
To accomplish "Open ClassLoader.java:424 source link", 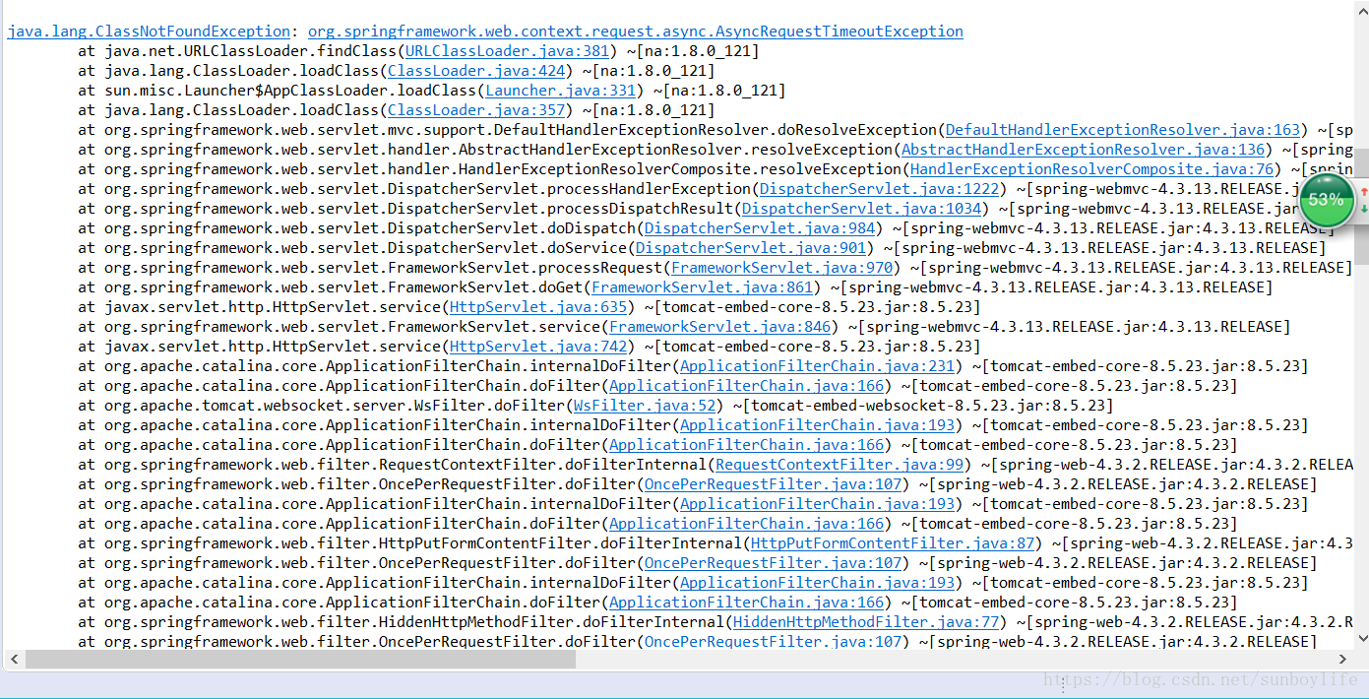I will tap(476, 70).
